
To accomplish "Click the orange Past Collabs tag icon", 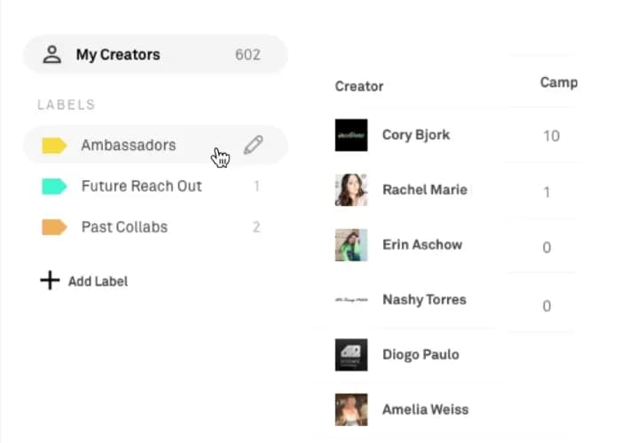I will (54, 227).
